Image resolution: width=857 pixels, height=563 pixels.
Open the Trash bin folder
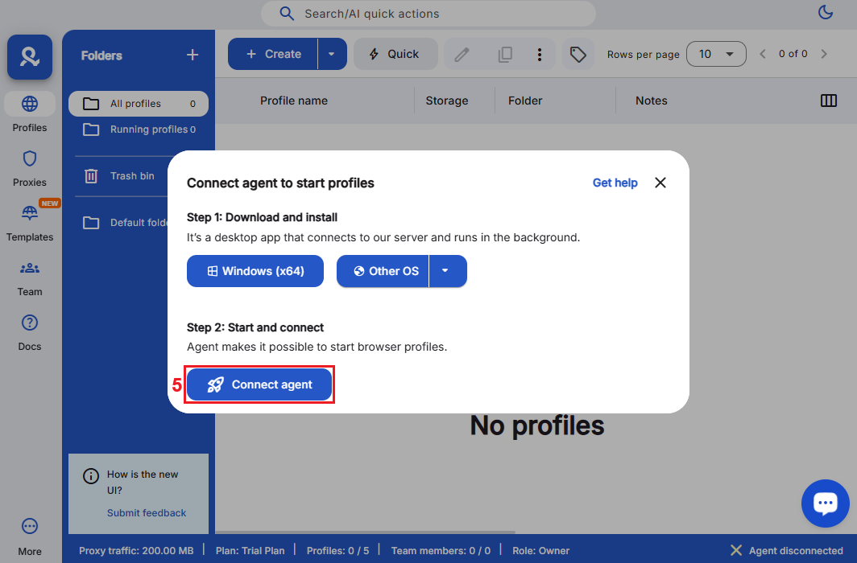(131, 176)
